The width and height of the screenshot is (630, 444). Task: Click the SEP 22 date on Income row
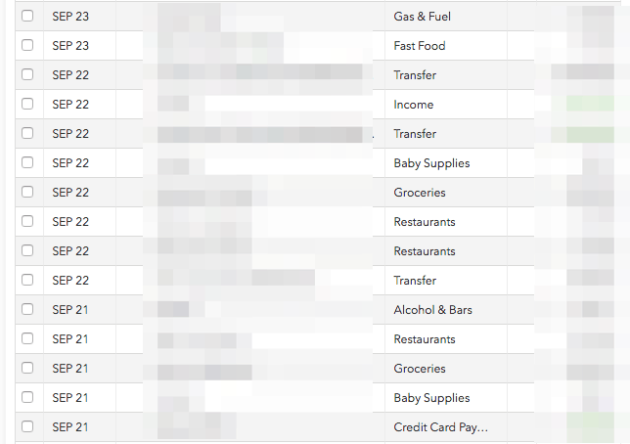tap(70, 105)
